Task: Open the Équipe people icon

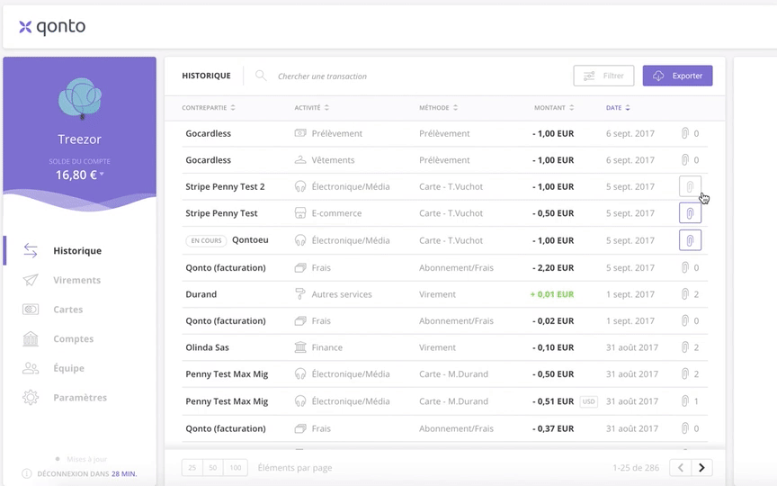Action: [x=31, y=368]
